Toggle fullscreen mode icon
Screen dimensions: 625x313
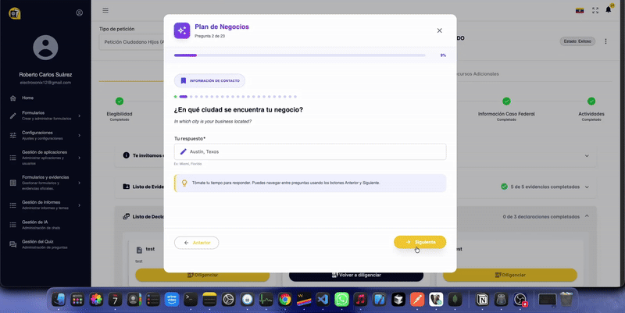[595, 10]
